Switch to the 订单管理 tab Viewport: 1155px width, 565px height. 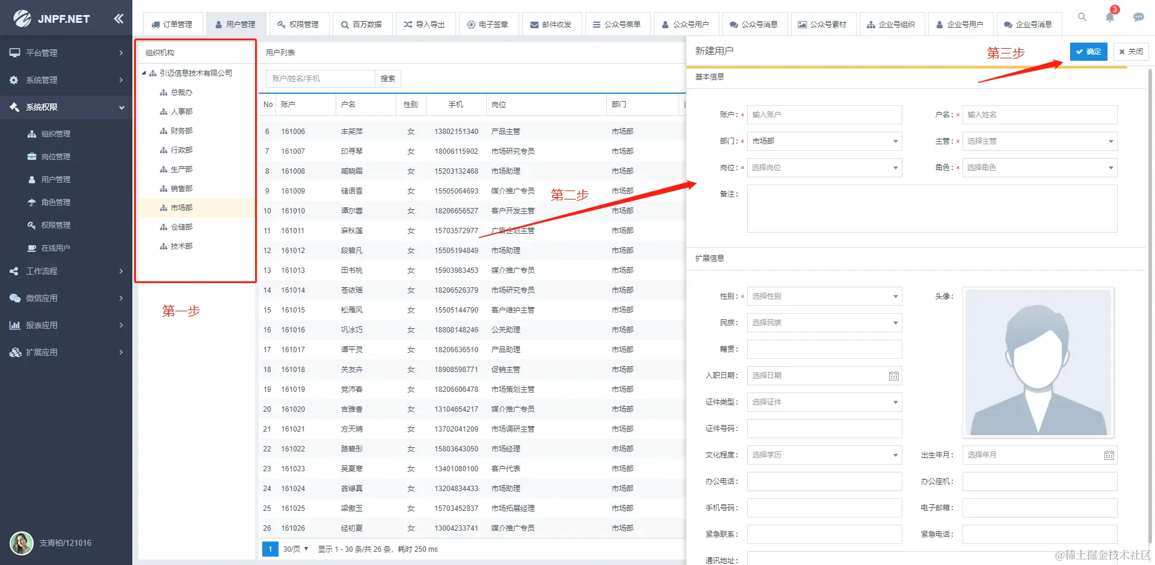pyautogui.click(x=173, y=24)
